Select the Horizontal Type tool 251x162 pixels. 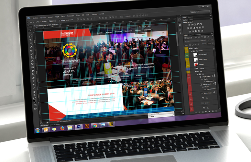34,81
